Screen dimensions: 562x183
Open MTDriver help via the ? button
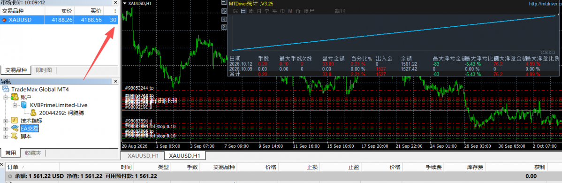[x=224, y=27]
